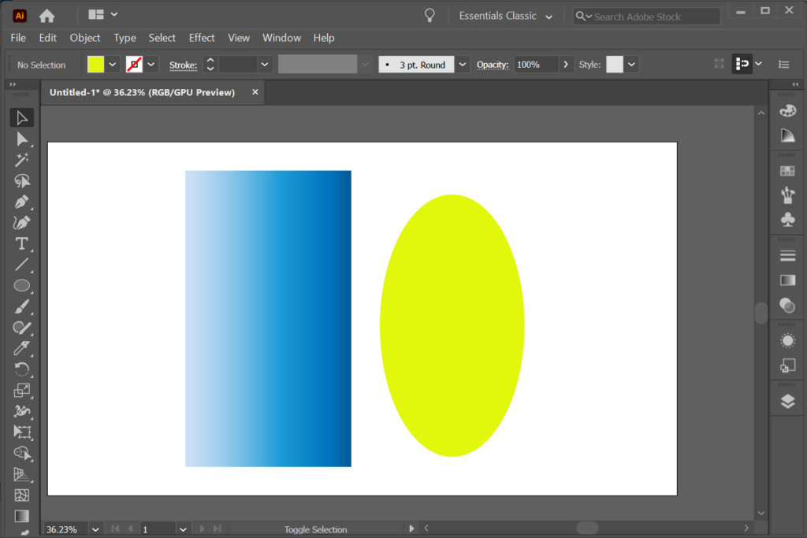Open the Window menu
The height and width of the screenshot is (538, 807).
(x=281, y=37)
